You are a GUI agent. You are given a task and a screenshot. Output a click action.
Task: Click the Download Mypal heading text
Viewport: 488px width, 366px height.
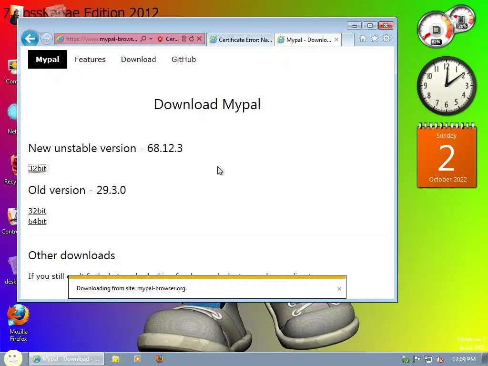pos(207,104)
